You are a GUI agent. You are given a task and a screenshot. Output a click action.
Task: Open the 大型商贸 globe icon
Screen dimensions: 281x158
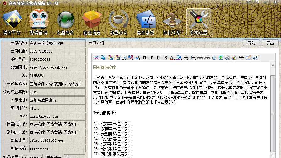(x=65, y=22)
